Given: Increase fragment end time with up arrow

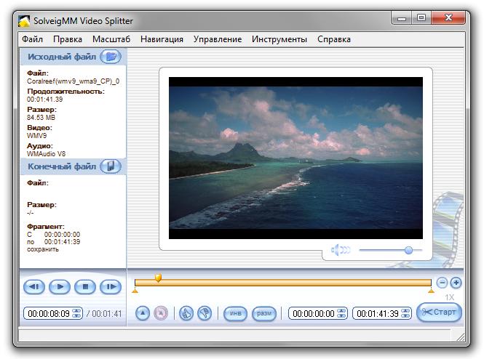Looking at the screenshot, I should [405, 310].
